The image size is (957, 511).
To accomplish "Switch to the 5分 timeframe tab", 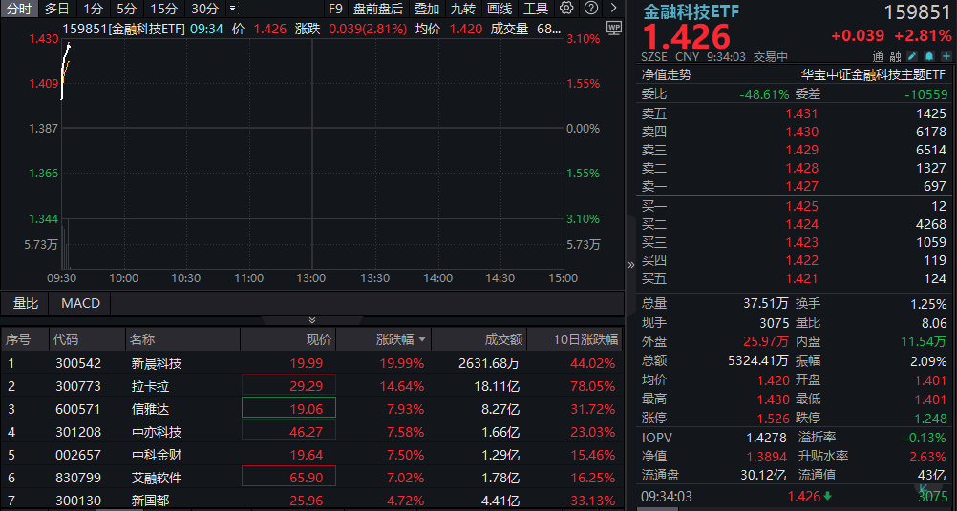I will (127, 9).
